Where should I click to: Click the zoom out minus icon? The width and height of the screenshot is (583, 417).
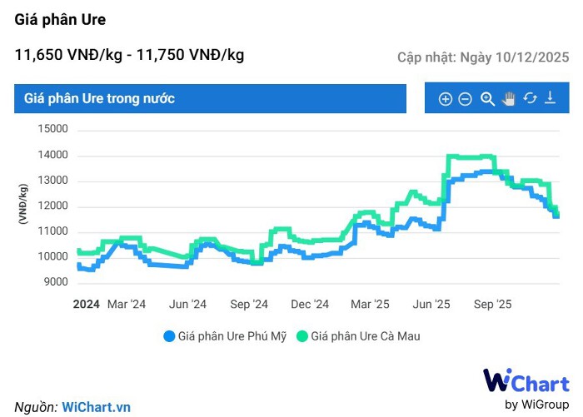[466, 99]
